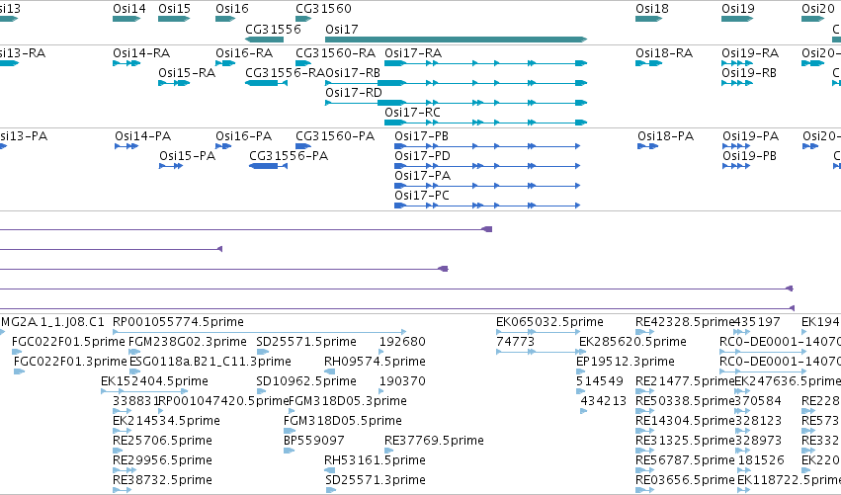Viewport: 841px width, 495px height.
Task: Open the Osi16-PA protein label
Action: 243,136
